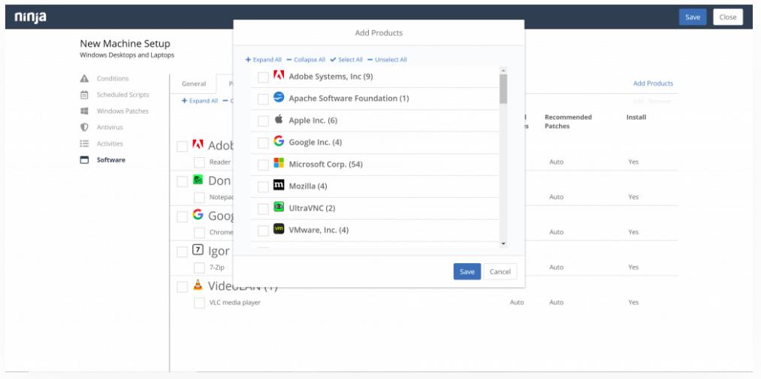Click scrollbar up arrow in product list

[x=503, y=71]
